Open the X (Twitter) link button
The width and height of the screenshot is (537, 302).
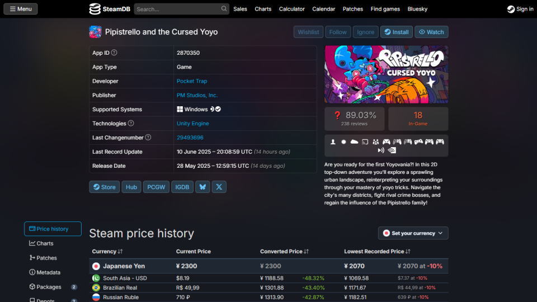pos(219,187)
